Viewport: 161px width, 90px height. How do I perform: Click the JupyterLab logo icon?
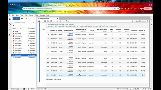(x=10, y=15)
